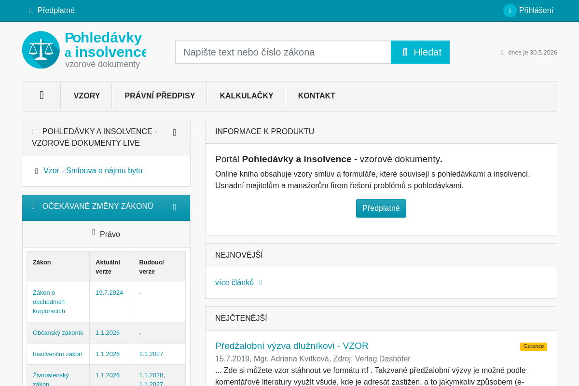Open the home icon in navigation bar

coord(41,96)
